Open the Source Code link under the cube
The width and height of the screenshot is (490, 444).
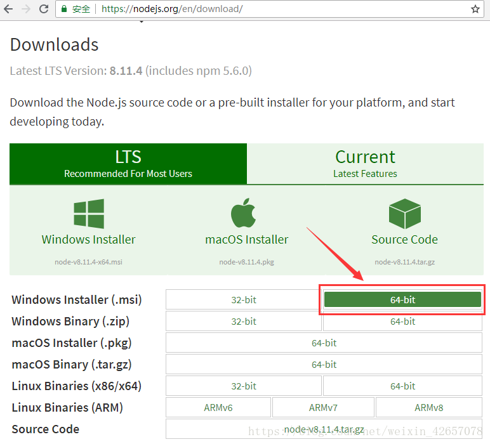tap(405, 240)
